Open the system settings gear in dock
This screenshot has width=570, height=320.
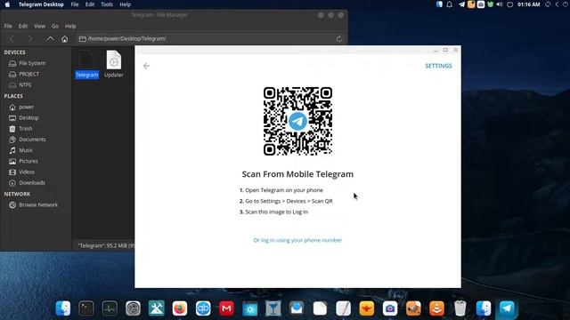click(133, 308)
